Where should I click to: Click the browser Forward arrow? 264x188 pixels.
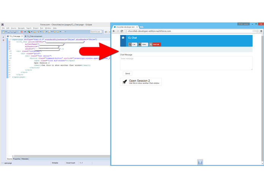coord(118,31)
